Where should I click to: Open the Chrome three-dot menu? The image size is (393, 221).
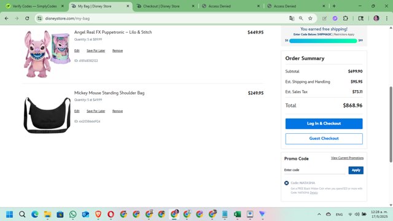(x=387, y=18)
